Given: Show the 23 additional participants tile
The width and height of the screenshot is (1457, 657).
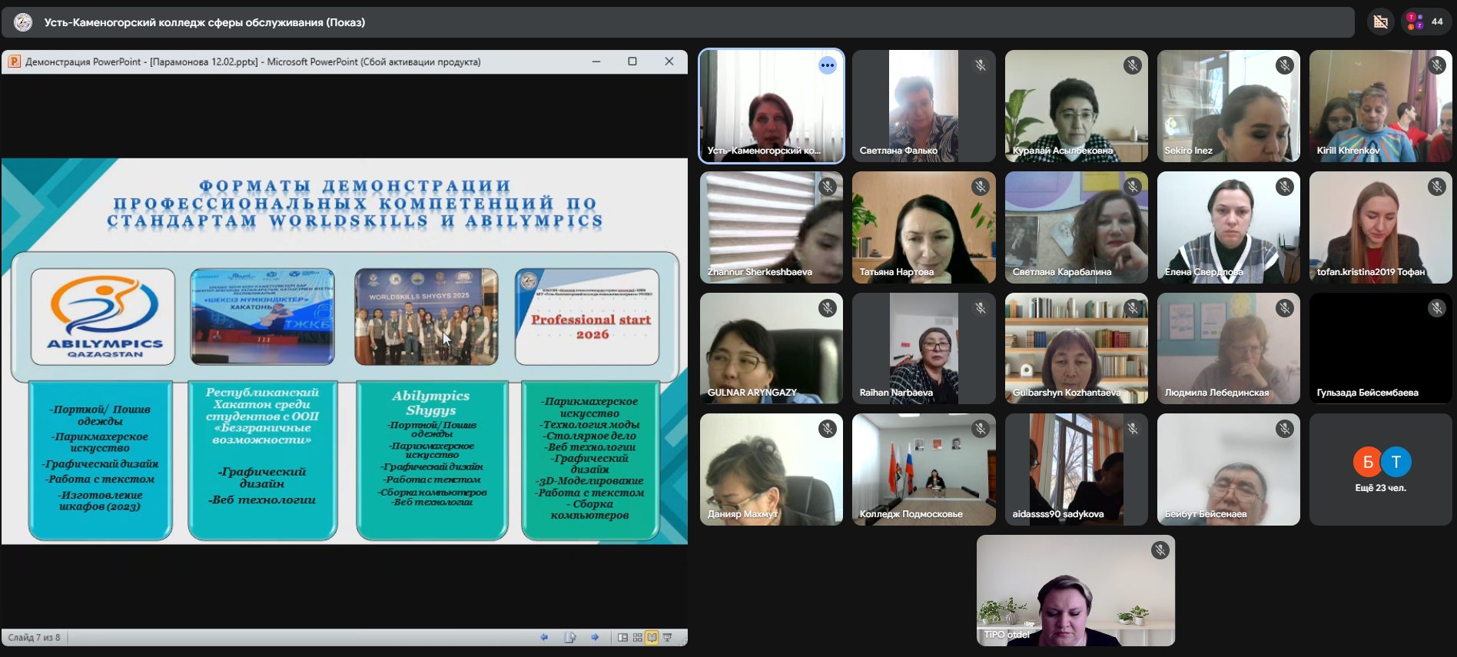Looking at the screenshot, I should click(x=1380, y=470).
